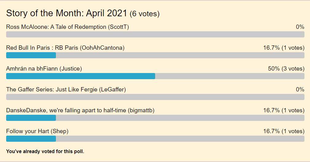Click the 50% (3 votes) result text

tap(286, 69)
